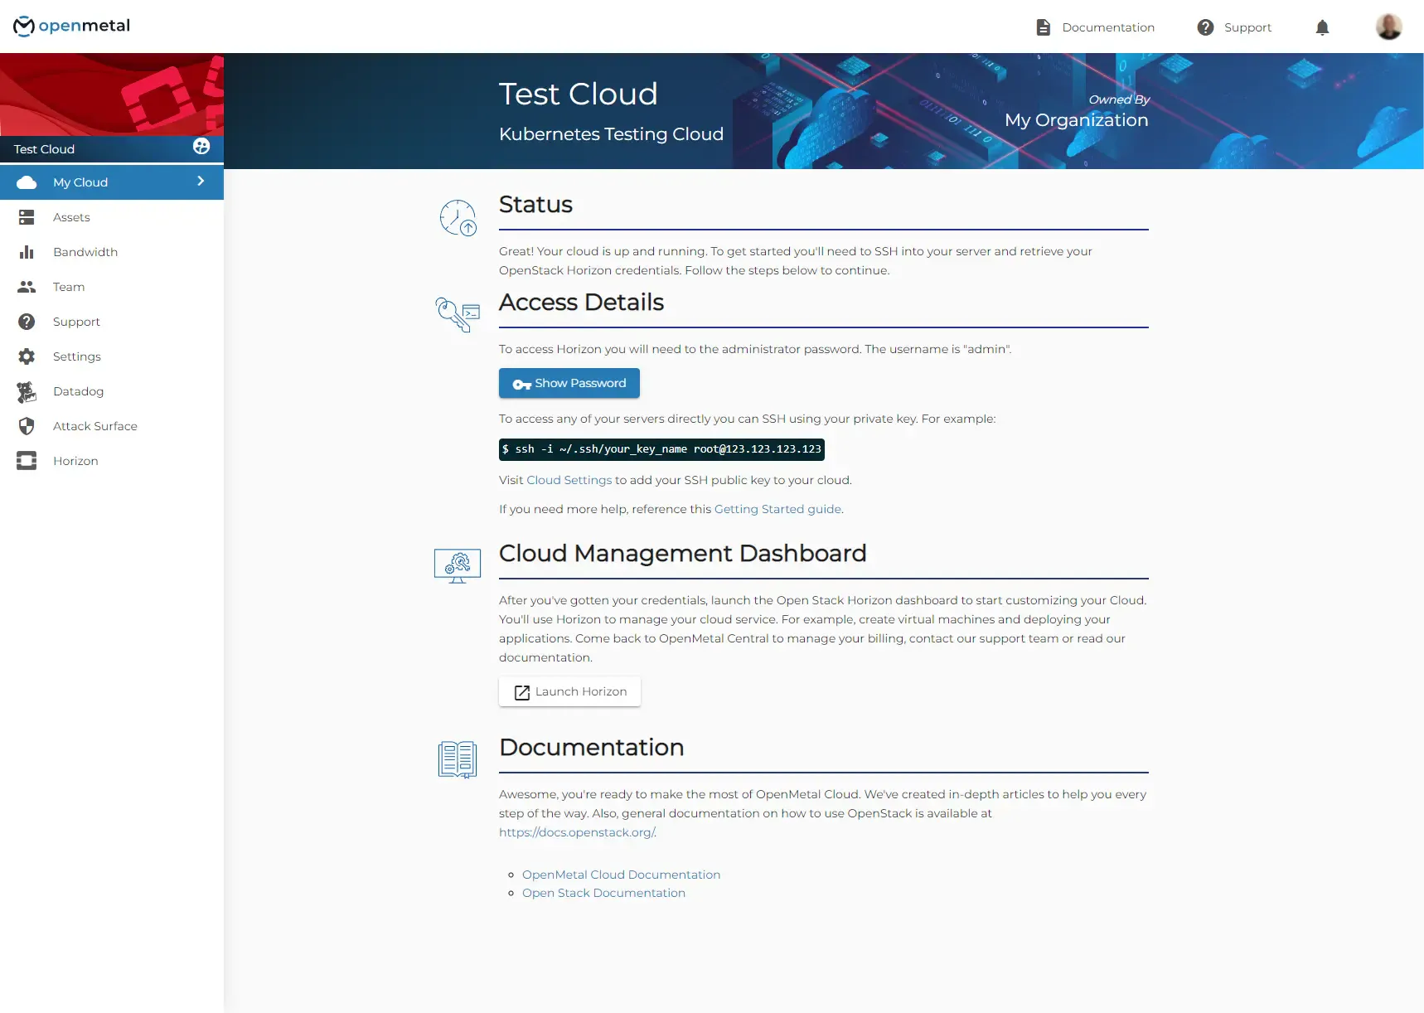Screen dimensions: 1424x1013
Task: Click Support text in top header
Action: coord(1247,27)
